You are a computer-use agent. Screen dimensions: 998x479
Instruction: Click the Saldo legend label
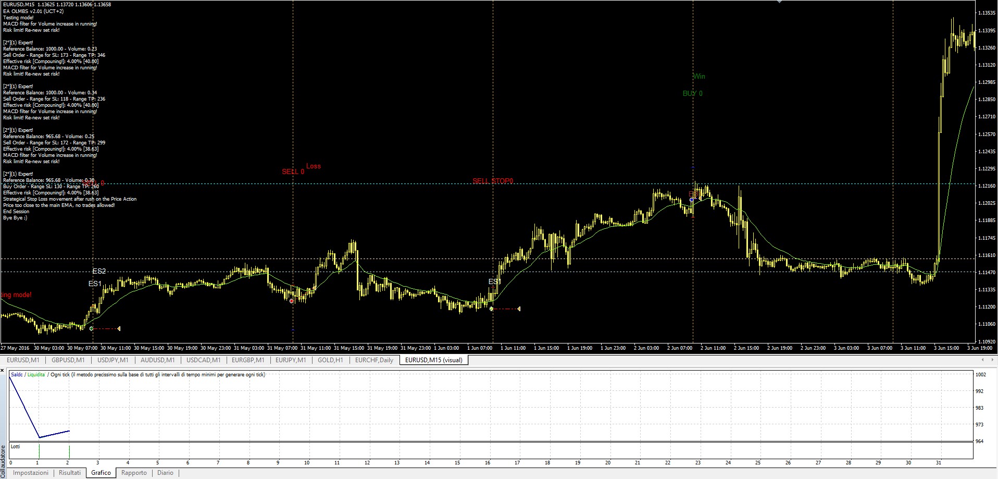(17, 375)
